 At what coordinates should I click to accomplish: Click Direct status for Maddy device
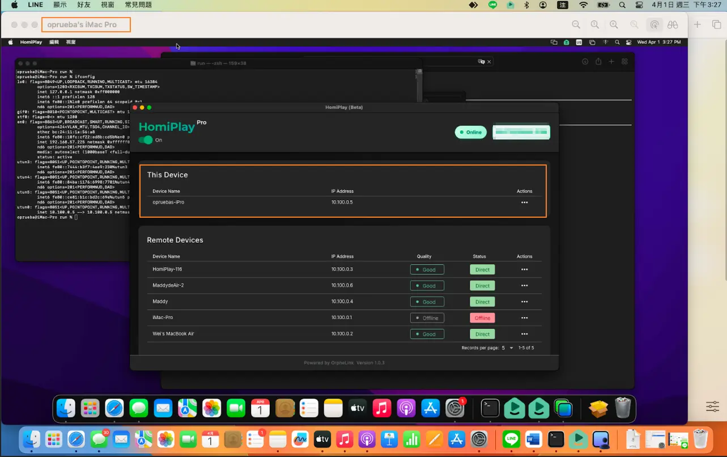(482, 302)
